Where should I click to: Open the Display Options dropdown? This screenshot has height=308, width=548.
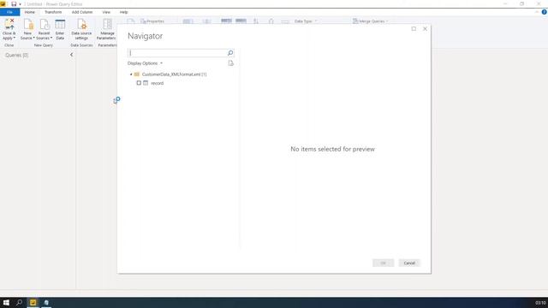pos(145,63)
